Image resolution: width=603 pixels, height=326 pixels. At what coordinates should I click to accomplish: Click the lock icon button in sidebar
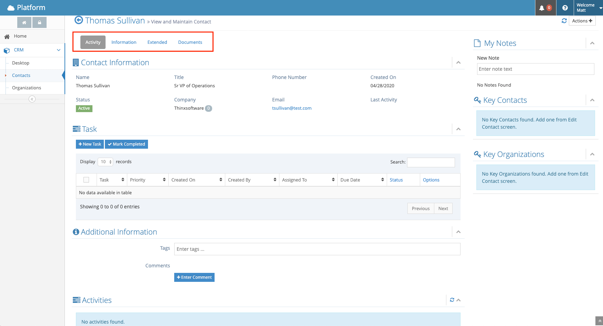[x=40, y=22]
